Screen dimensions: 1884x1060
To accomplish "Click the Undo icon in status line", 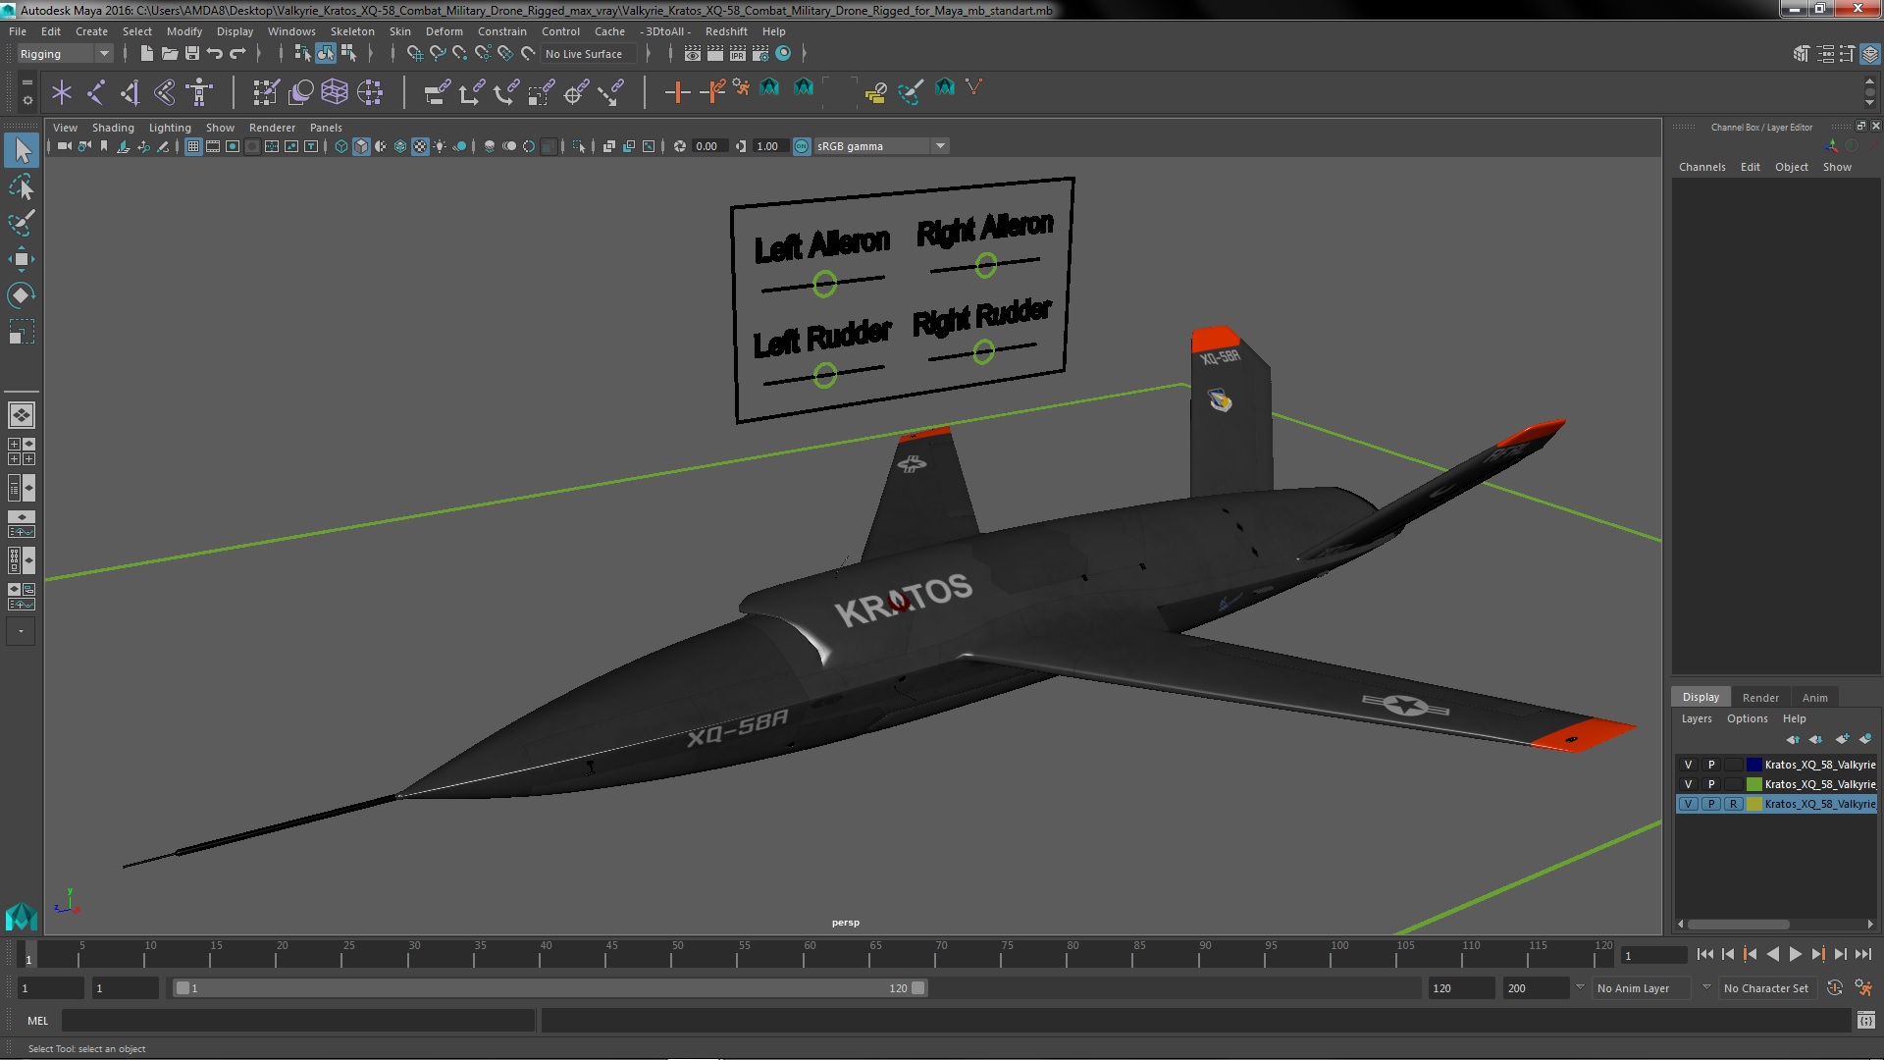I will point(215,54).
